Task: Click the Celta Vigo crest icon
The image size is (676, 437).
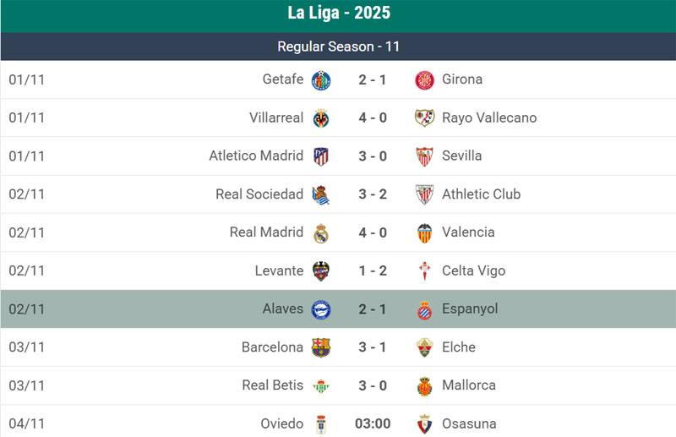Action: pos(424,271)
